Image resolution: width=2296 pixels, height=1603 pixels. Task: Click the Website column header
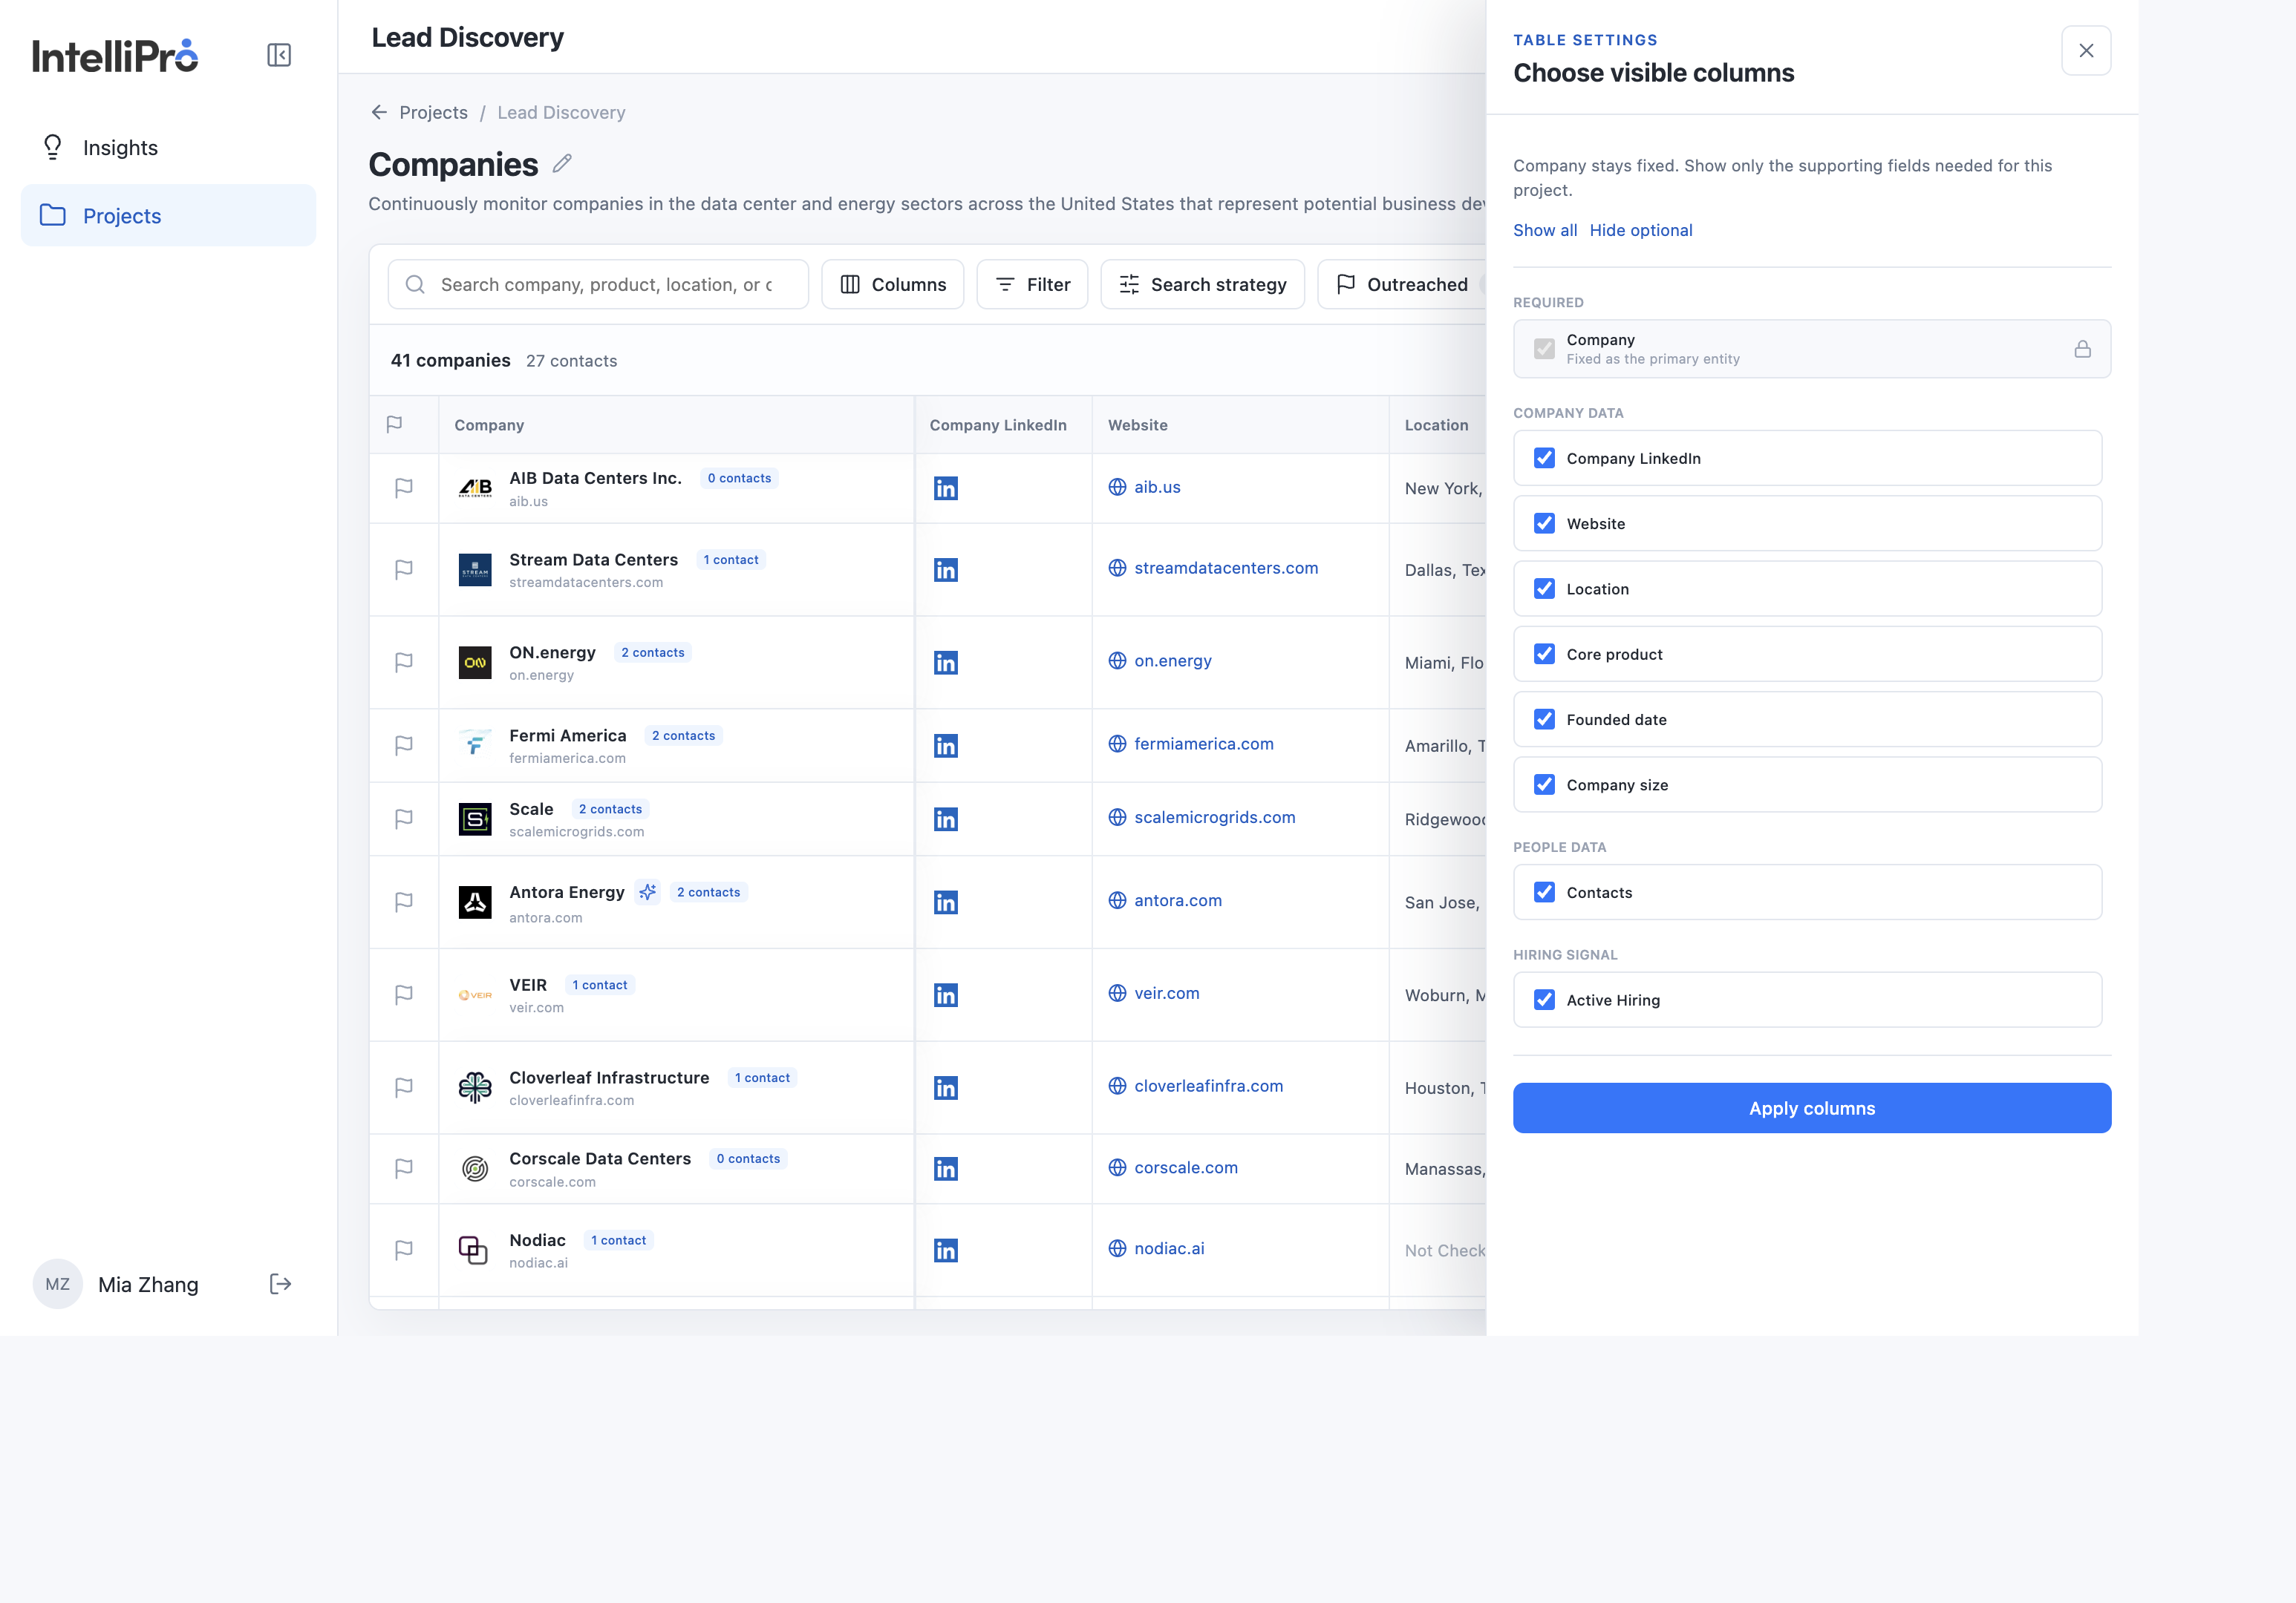point(1240,424)
